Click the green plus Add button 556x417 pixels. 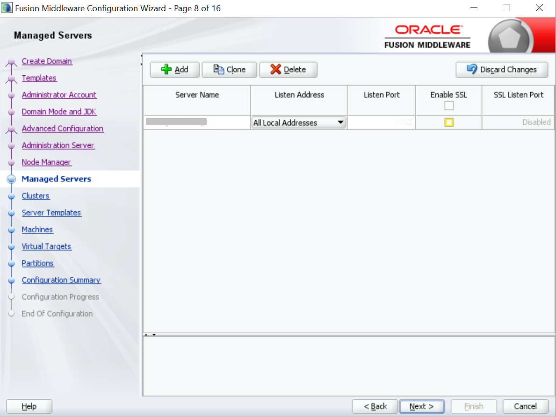click(174, 70)
